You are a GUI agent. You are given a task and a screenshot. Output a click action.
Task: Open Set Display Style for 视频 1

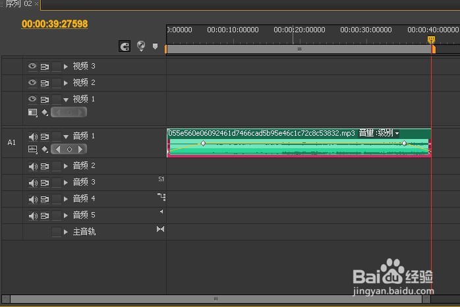tap(32, 112)
